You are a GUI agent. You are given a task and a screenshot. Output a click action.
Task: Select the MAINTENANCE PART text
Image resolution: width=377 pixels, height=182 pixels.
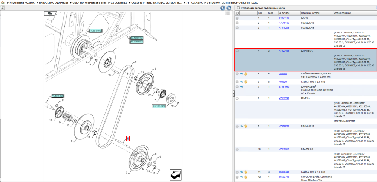(x=344, y=121)
